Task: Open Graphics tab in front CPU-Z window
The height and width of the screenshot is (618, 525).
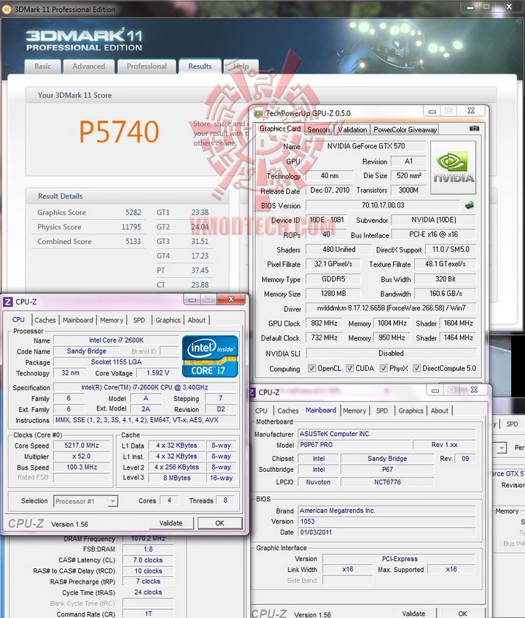Action: point(168,320)
